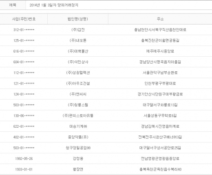Select the number cell '616-81-*****'

tap(24, 51)
